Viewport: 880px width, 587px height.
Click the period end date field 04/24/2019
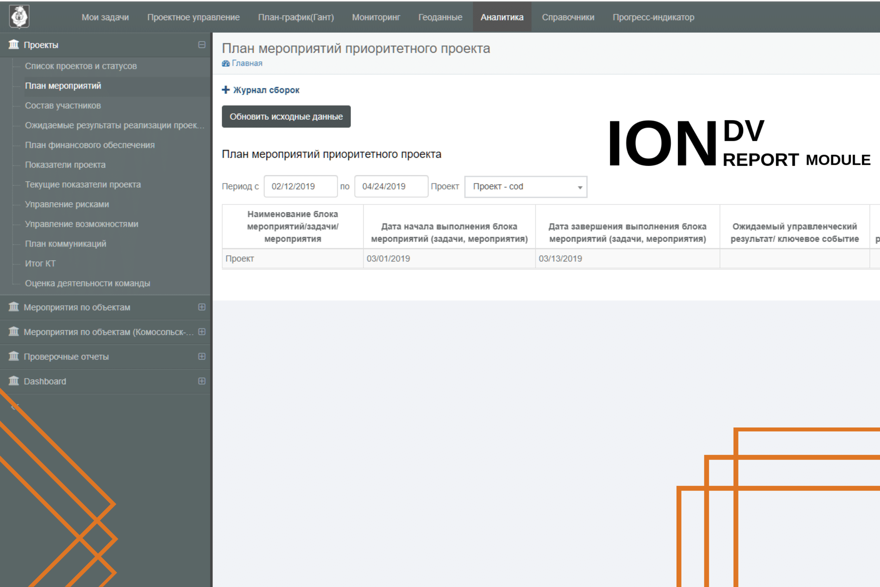[391, 186]
